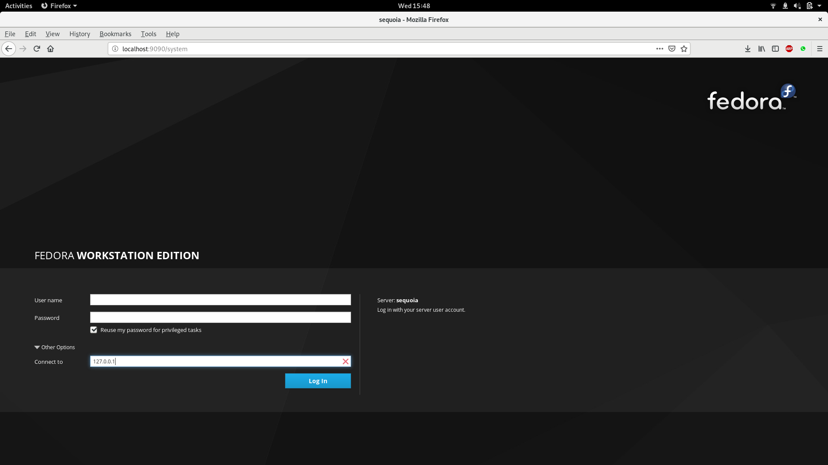
Task: Uncheck Reuse my password for privileged tasks
Action: (94, 330)
